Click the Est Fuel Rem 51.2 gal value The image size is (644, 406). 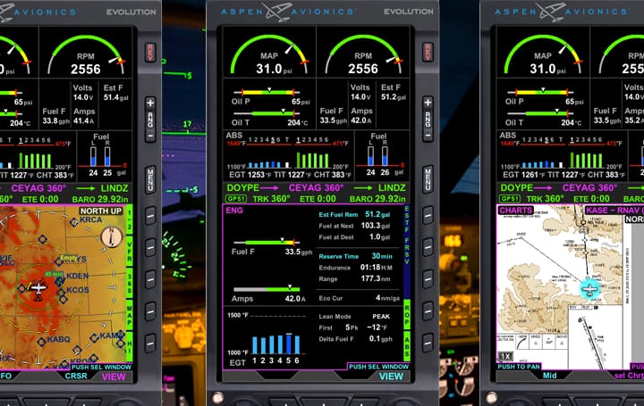(x=377, y=214)
